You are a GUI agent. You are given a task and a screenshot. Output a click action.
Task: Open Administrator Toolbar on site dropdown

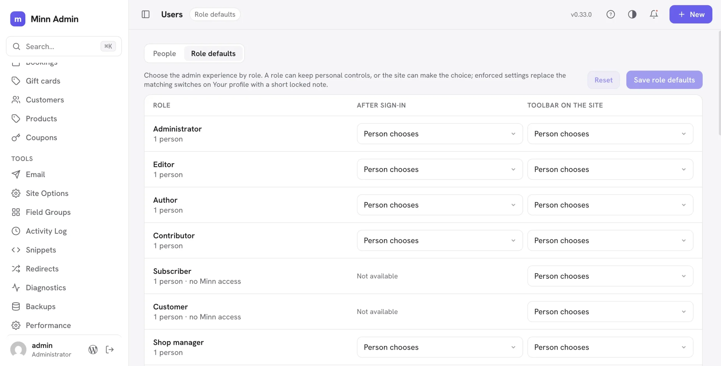tap(610, 134)
